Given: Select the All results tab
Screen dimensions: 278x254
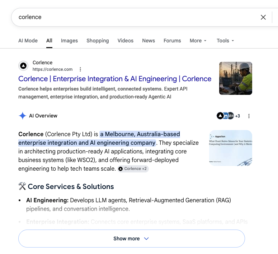Looking at the screenshot, I should click(49, 41).
